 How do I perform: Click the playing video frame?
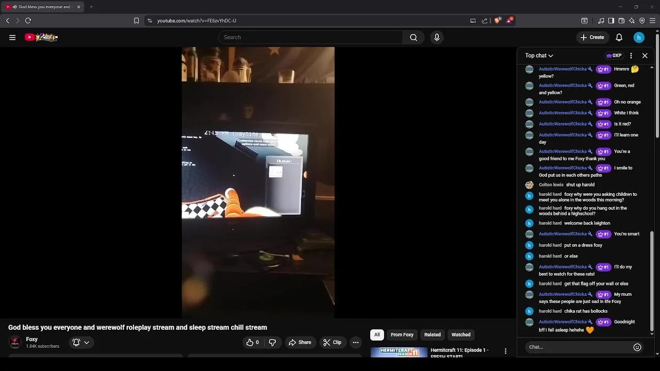[x=258, y=182]
